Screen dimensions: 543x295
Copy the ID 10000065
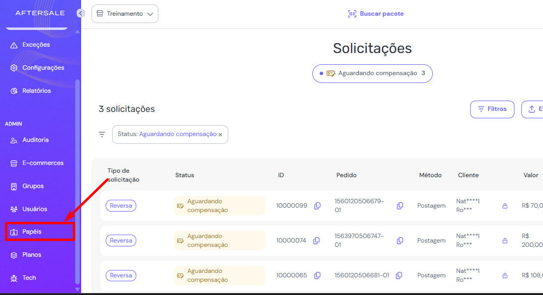(317, 275)
